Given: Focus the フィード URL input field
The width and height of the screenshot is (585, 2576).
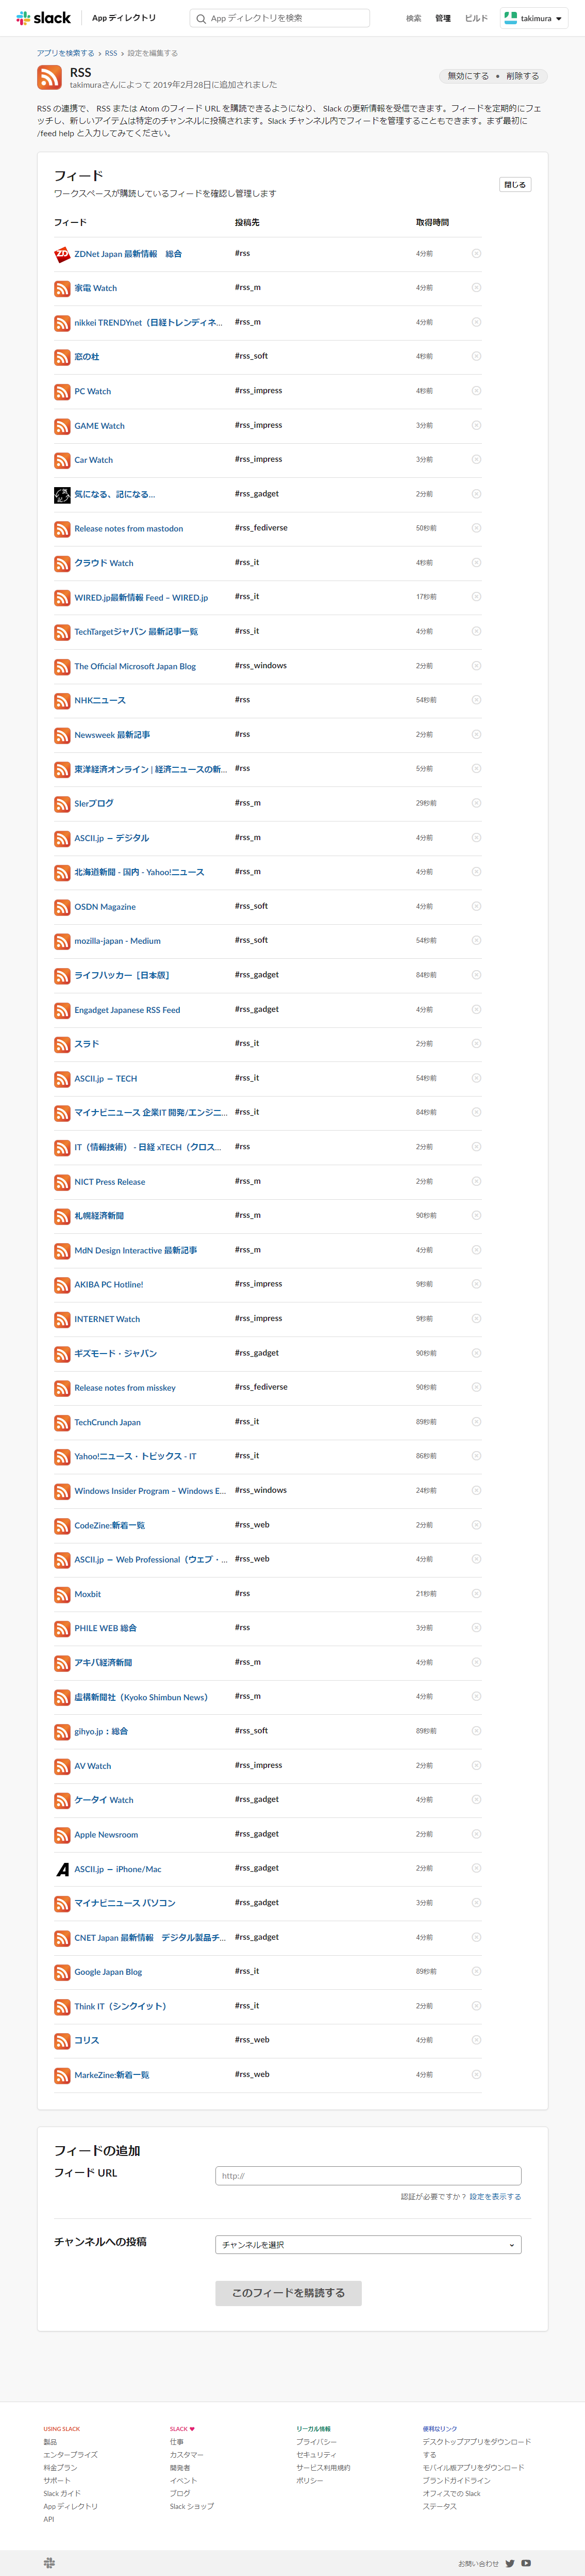Looking at the screenshot, I should click(369, 2176).
